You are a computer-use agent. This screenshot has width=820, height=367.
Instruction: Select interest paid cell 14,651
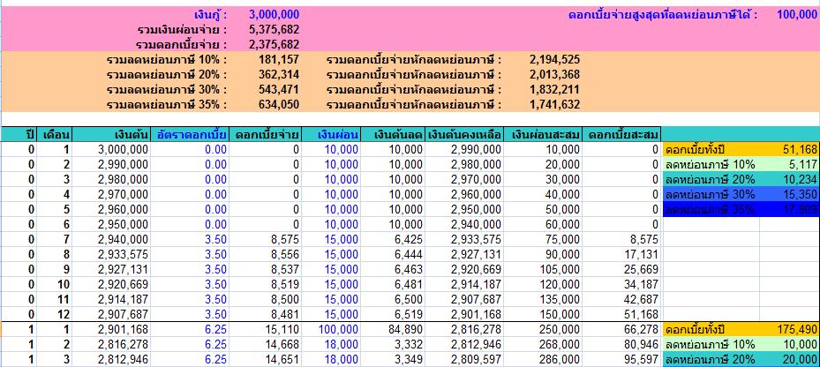pyautogui.click(x=265, y=360)
